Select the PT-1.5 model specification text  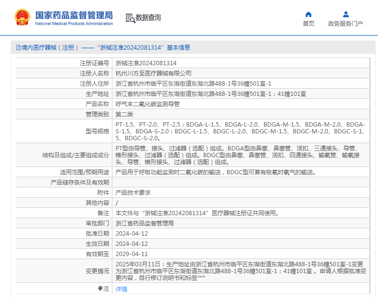point(240,131)
